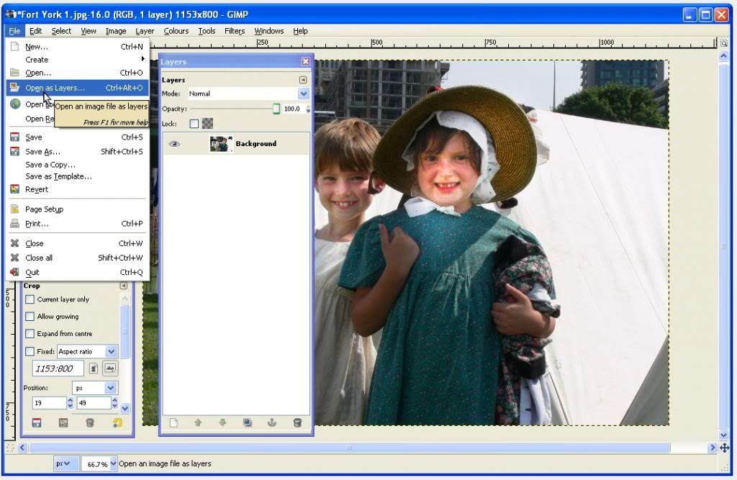Choose Open... from the File menu
This screenshot has width=737, height=480.
pos(78,73)
